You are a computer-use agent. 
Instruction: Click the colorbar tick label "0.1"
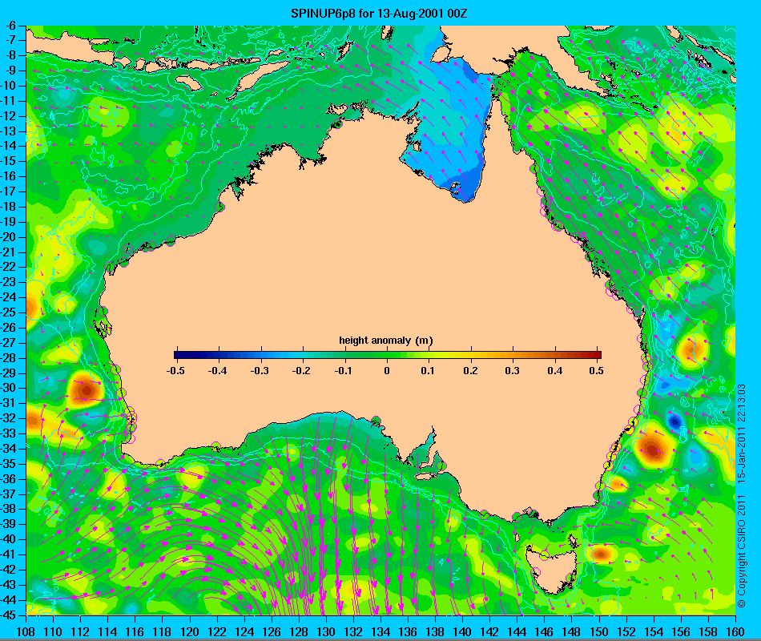click(x=428, y=371)
